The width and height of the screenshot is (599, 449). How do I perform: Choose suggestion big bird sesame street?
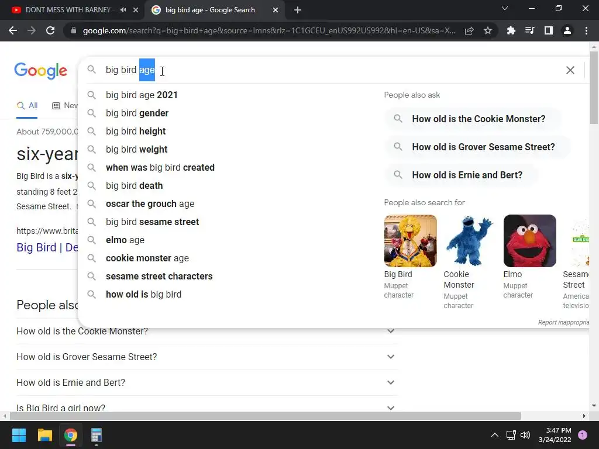[152, 222]
